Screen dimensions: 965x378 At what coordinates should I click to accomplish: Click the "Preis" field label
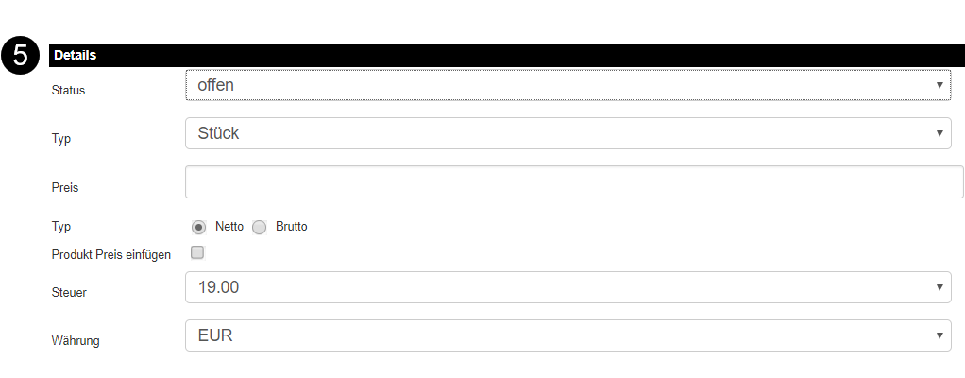click(65, 187)
